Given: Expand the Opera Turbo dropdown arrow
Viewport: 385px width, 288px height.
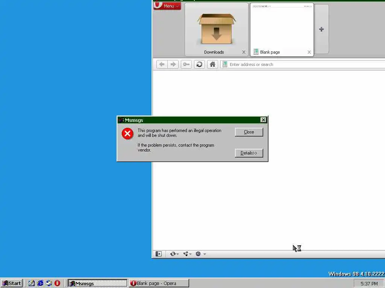Looking at the screenshot, I should (205, 254).
